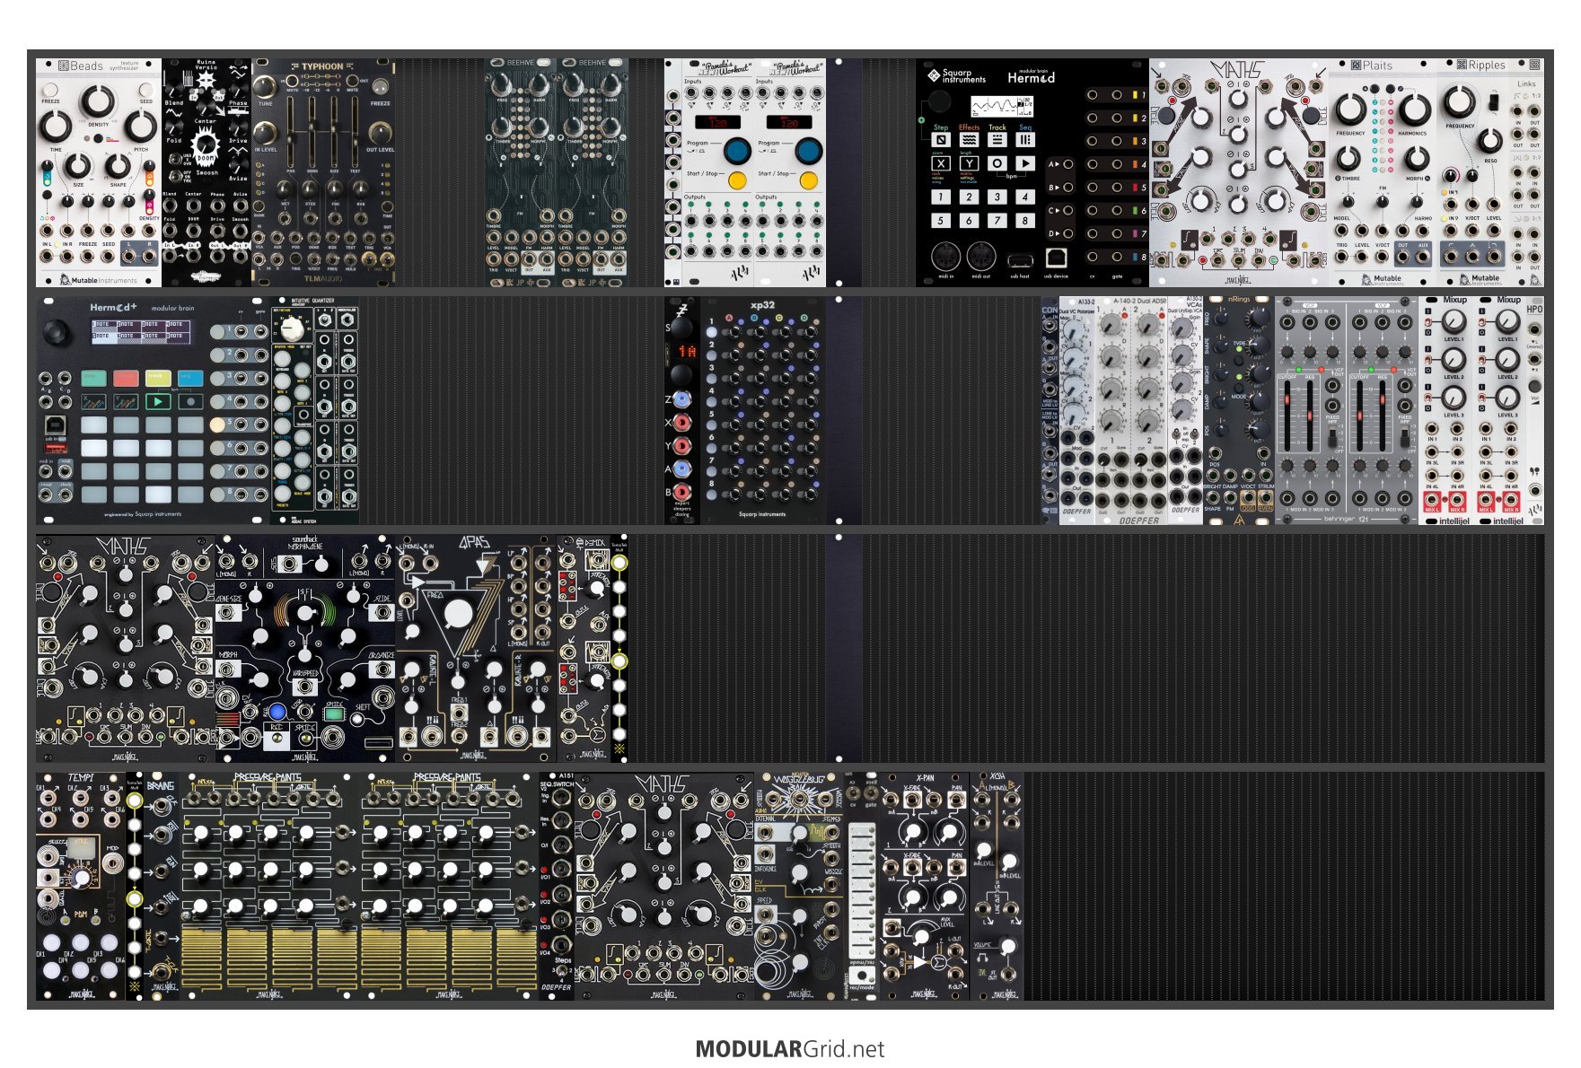Click right Pamela's Workout blue Program knob

pyautogui.click(x=808, y=150)
